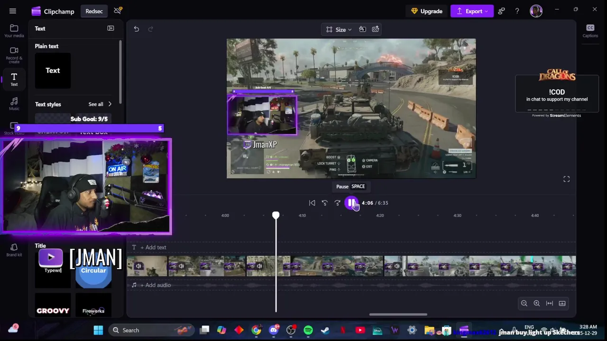The image size is (607, 341).
Task: Zoom out the timeline
Action: pos(524,304)
